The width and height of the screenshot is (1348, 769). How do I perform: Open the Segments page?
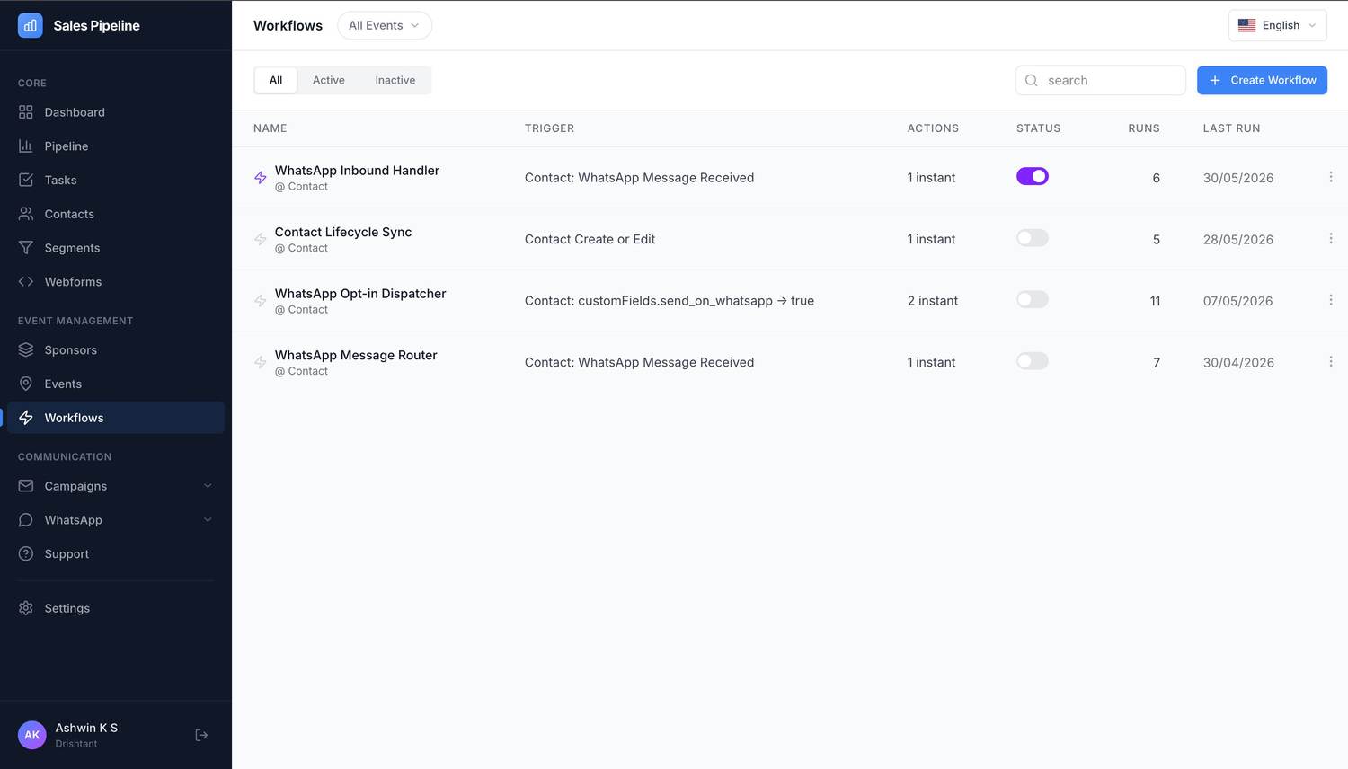pos(116,248)
